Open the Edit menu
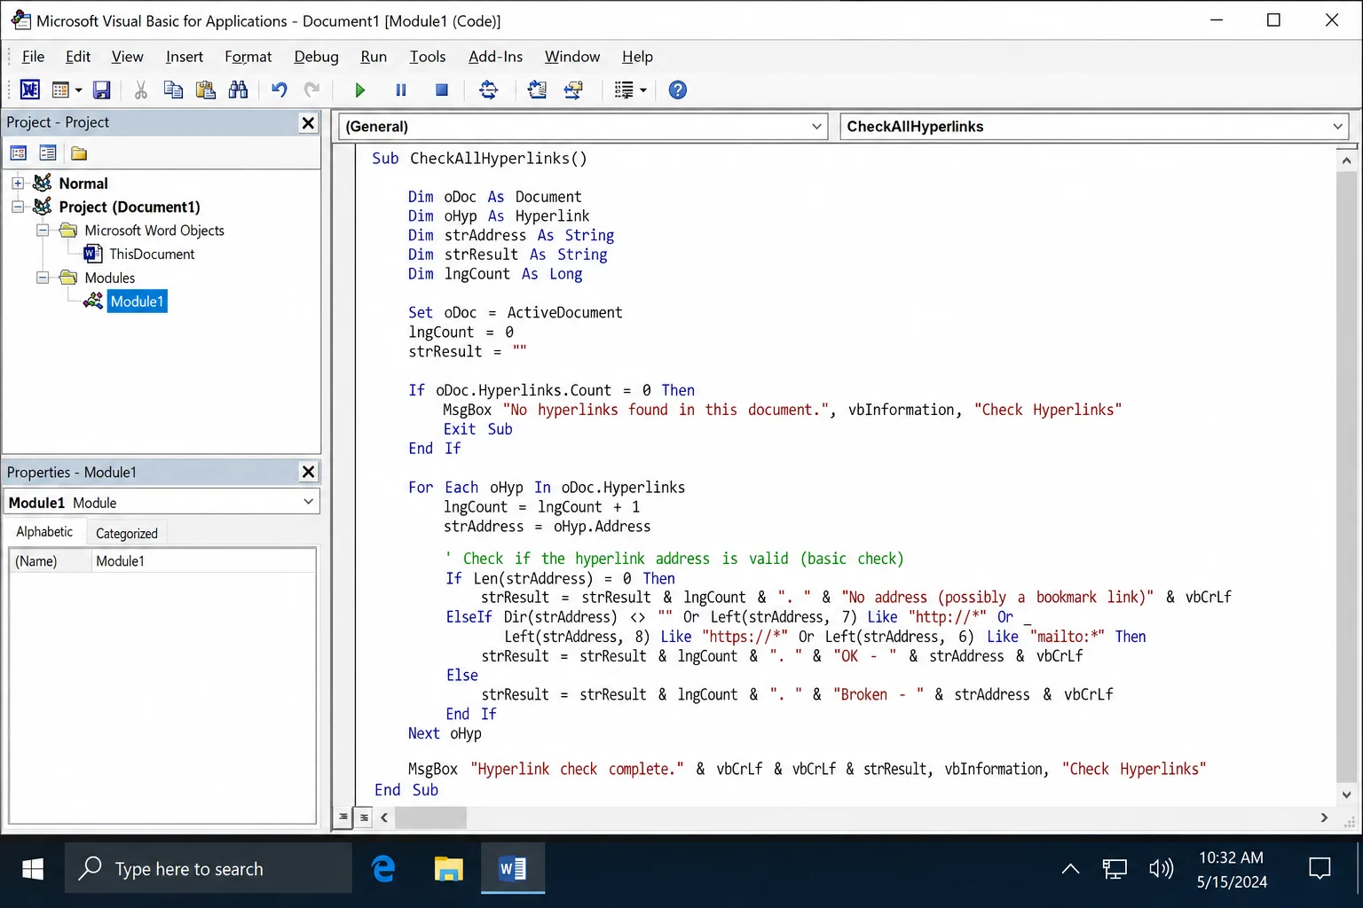The image size is (1363, 908). point(78,57)
